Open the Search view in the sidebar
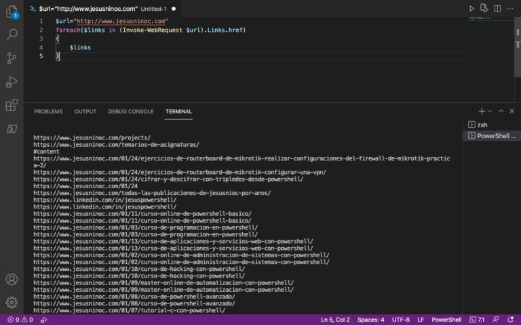This screenshot has width=521, height=325. 12,35
